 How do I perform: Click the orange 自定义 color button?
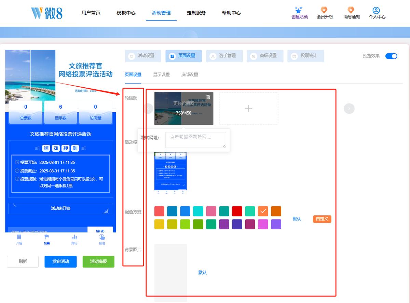(322, 219)
